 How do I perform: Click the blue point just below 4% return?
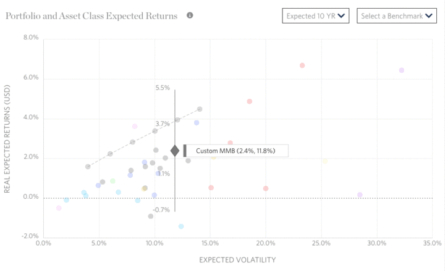pos(197,123)
